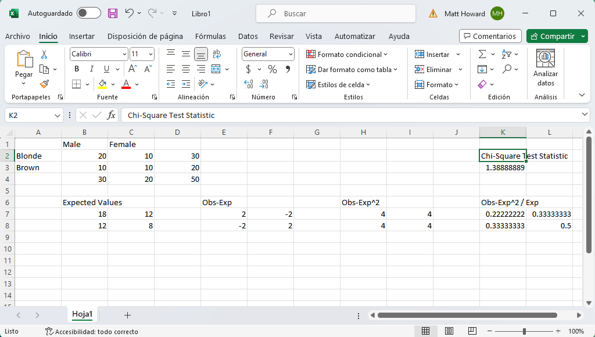Image resolution: width=595 pixels, height=337 pixels.
Task: Click the Save disk icon in title bar
Action: [113, 13]
